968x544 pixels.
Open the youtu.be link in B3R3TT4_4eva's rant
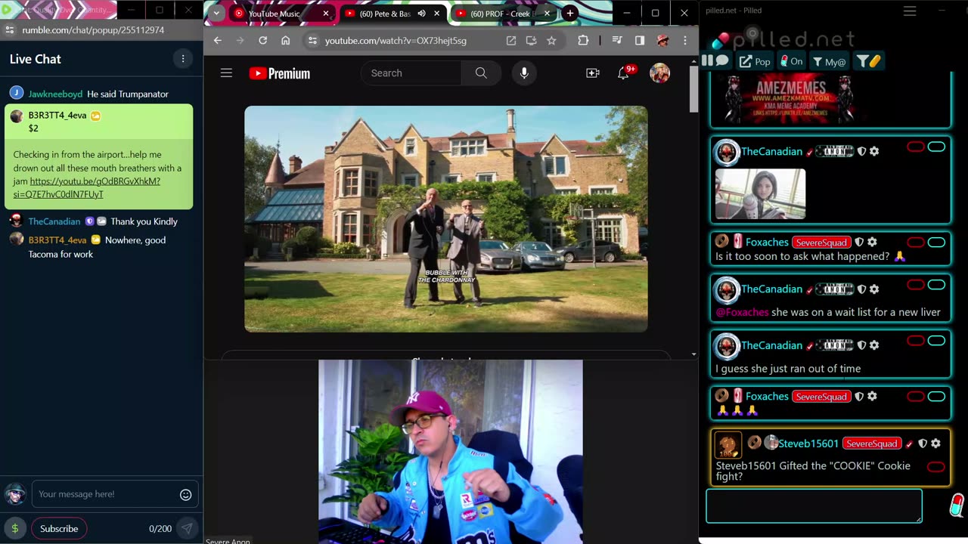tap(87, 187)
